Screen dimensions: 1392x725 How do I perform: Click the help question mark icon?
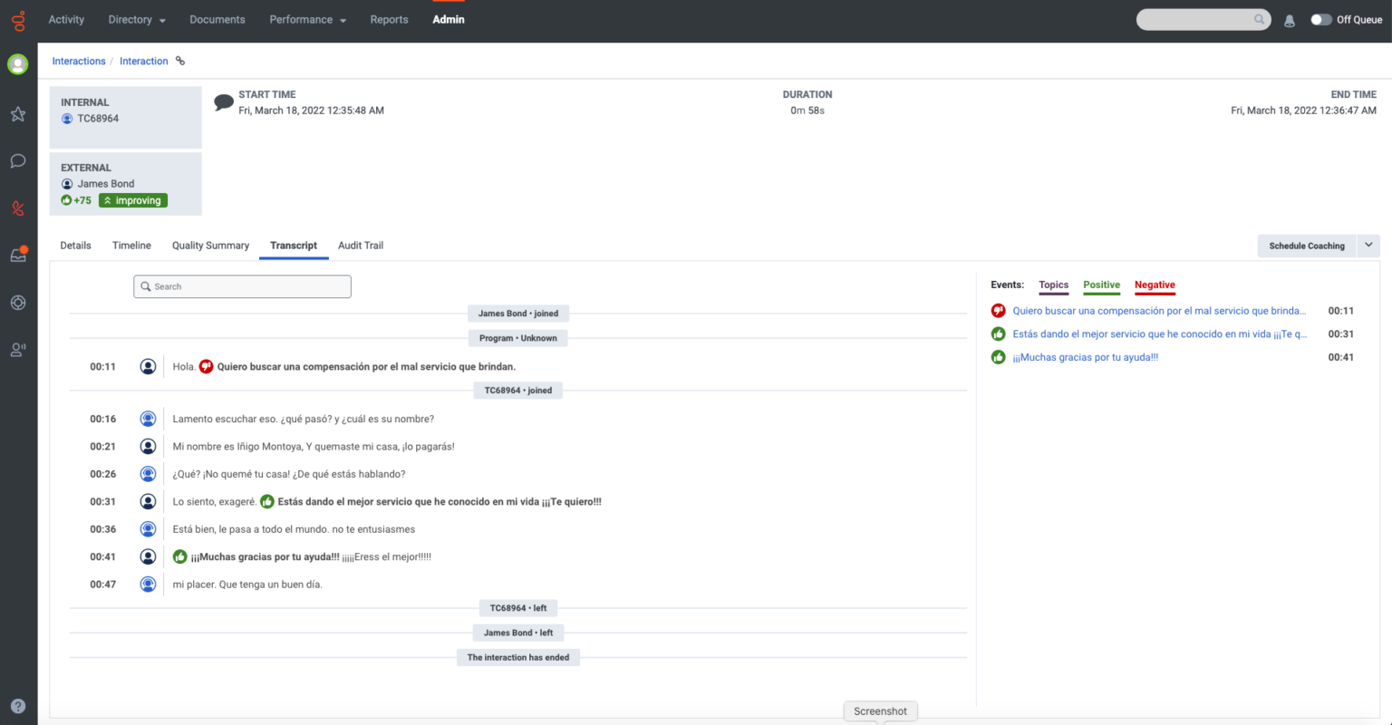point(17,705)
